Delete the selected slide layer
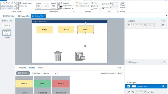This screenshot has width=168, height=94. (145, 92)
